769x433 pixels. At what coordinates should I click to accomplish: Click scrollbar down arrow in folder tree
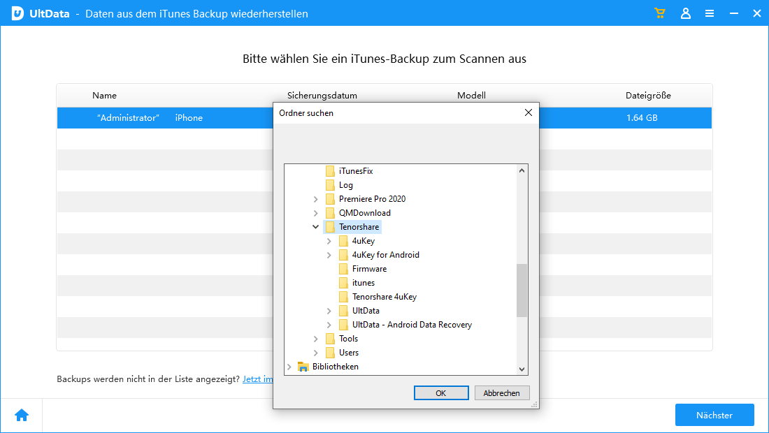coord(522,369)
